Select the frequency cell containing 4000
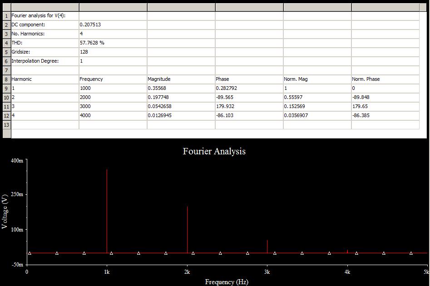Screen dimensions: 430x286 (113, 115)
